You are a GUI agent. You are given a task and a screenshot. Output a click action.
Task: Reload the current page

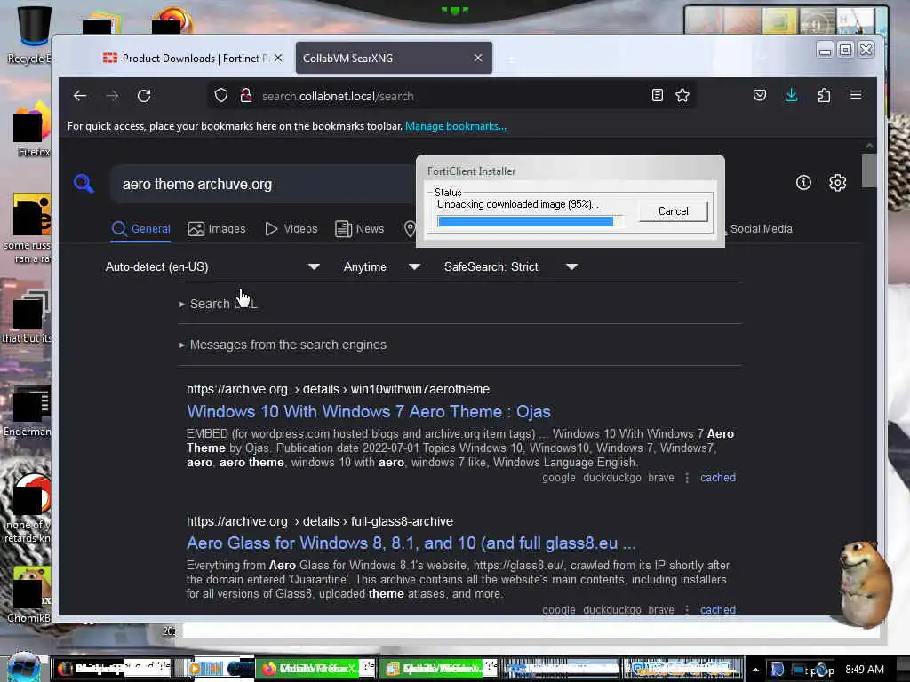(144, 96)
